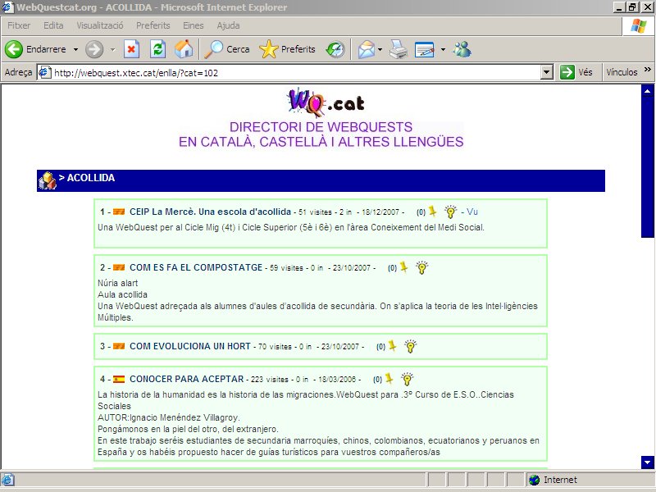This screenshot has width=656, height=492.
Task: Open the history clock icon
Action: (335, 49)
